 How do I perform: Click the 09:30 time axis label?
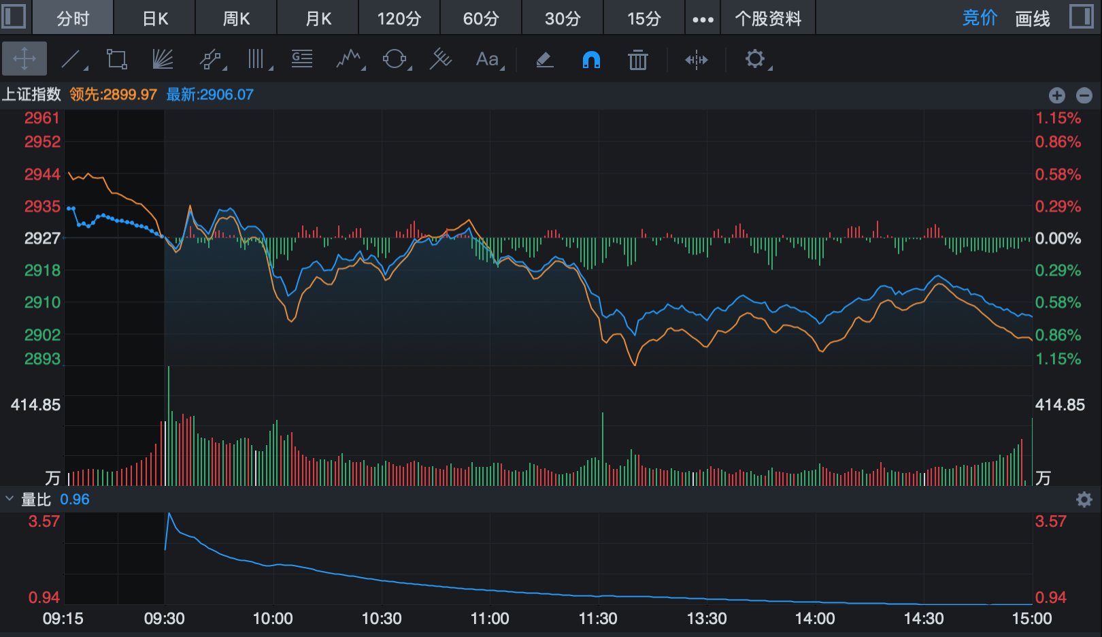tap(164, 619)
